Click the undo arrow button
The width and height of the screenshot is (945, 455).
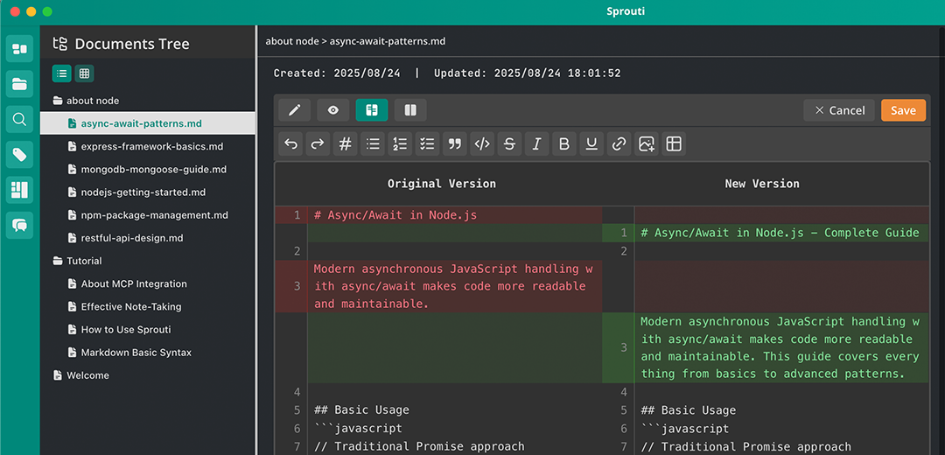(x=290, y=144)
